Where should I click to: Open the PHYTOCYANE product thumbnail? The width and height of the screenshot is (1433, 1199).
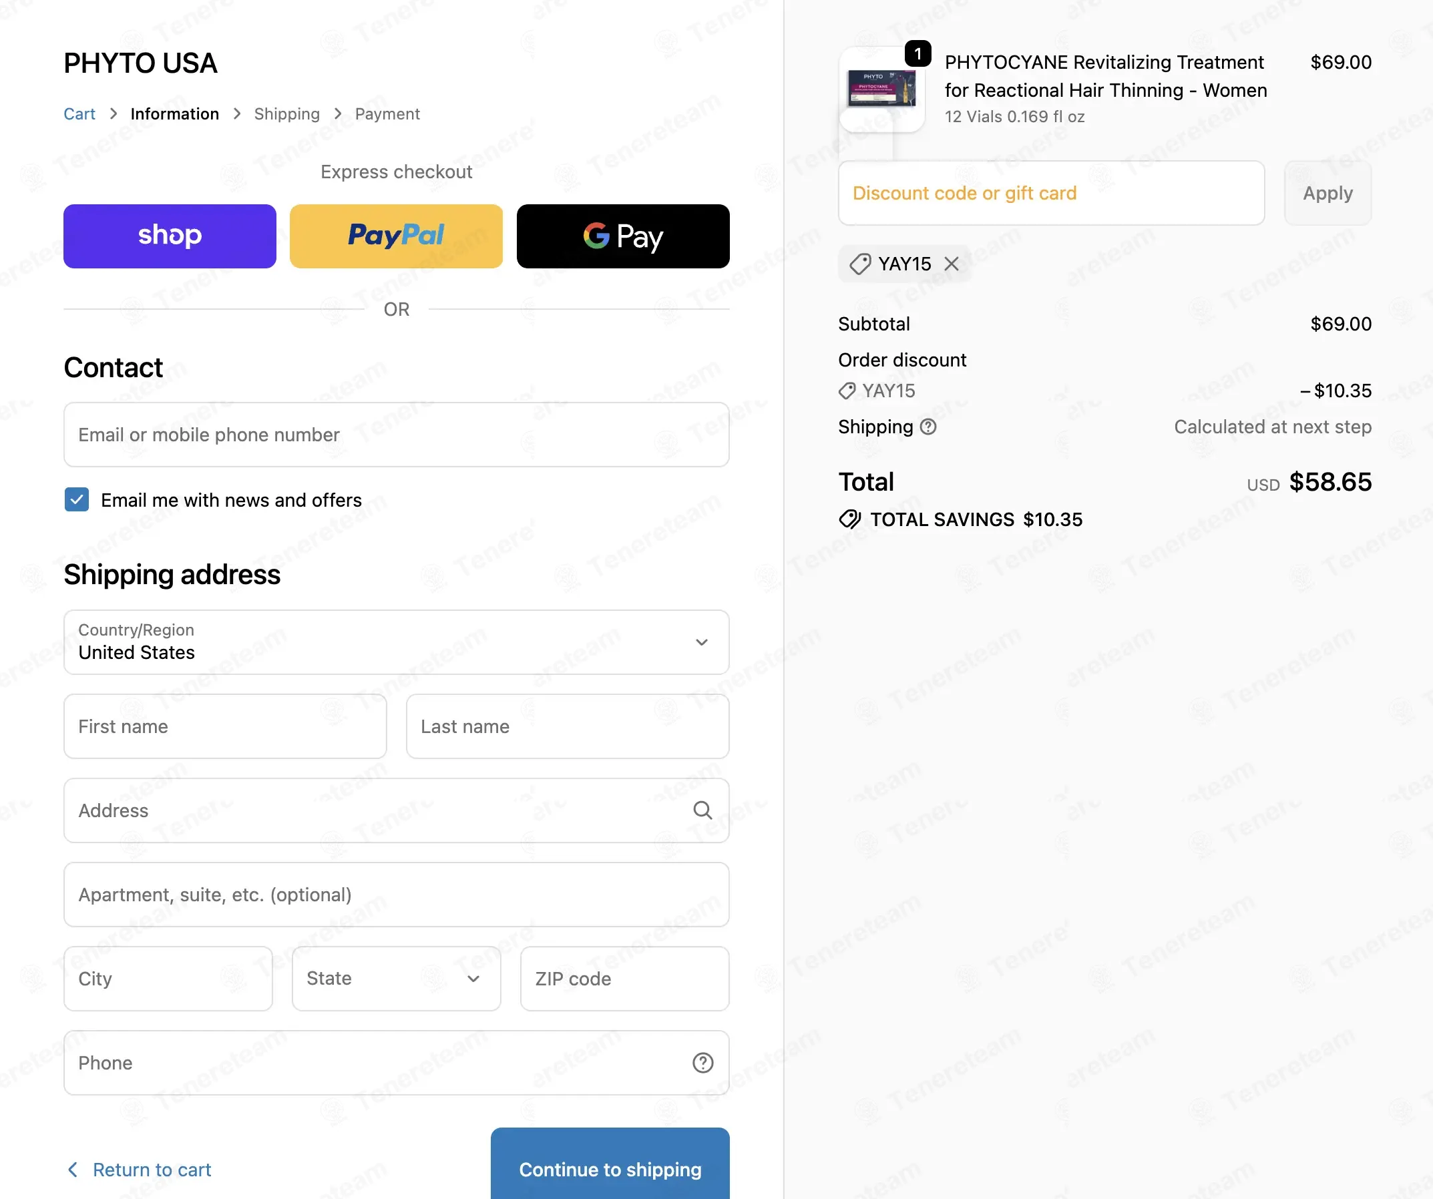click(881, 89)
